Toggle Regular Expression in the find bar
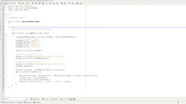The image size is (186, 104). pos(68,99)
